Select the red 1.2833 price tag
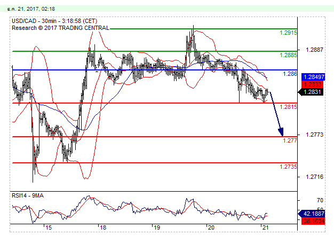Viewport: 334px width, 236px height. pyautogui.click(x=312, y=84)
